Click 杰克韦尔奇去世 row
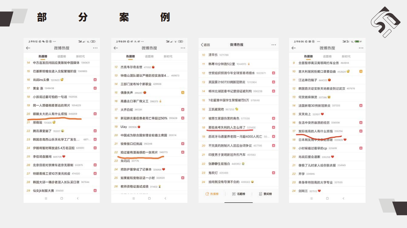407x228 pixels. [149, 67]
